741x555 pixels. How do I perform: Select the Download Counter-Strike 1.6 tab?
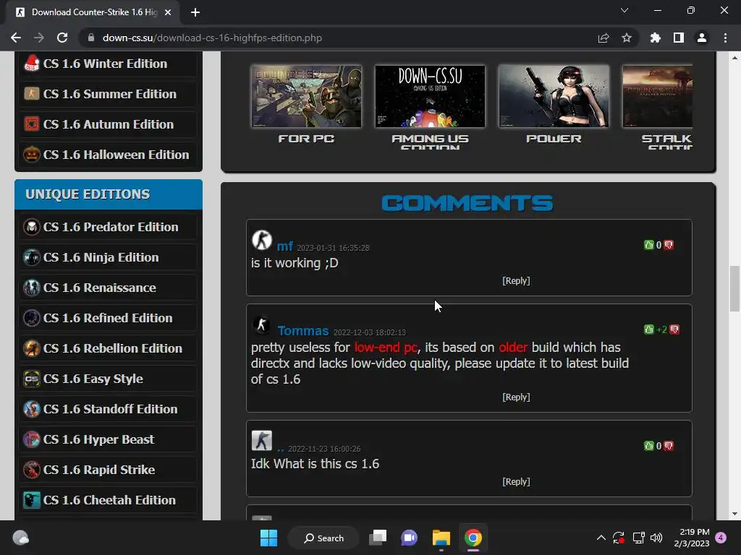click(x=93, y=12)
